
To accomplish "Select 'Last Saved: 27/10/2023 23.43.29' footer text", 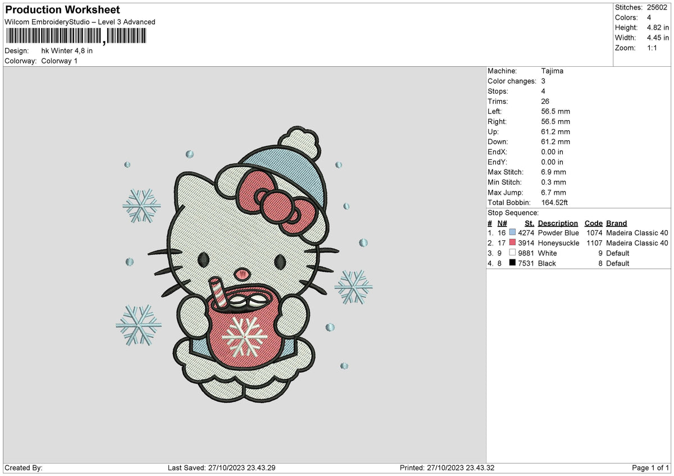I will pos(221,468).
